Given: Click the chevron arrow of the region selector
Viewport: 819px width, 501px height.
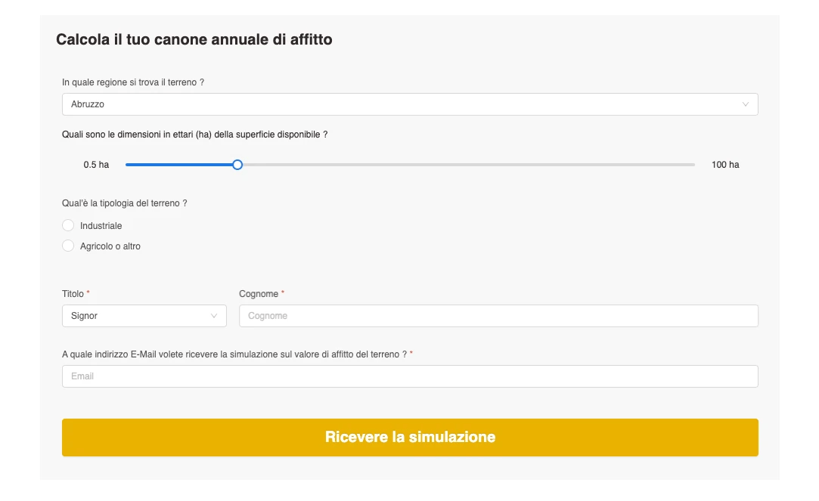Looking at the screenshot, I should coord(746,104).
